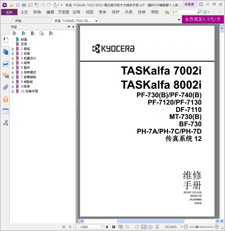
Task: Click the zoom slider handle
Action: tap(197, 227)
